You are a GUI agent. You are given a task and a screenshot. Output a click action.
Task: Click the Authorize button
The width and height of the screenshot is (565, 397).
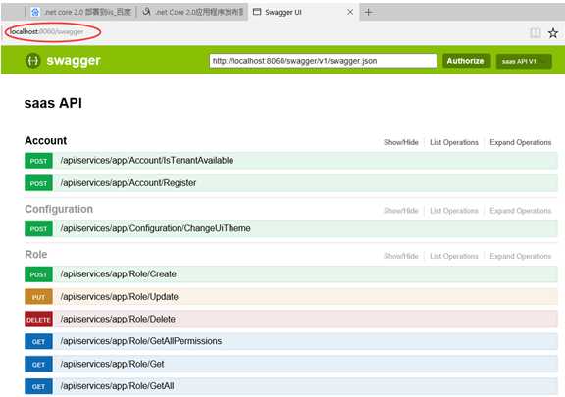coord(466,61)
